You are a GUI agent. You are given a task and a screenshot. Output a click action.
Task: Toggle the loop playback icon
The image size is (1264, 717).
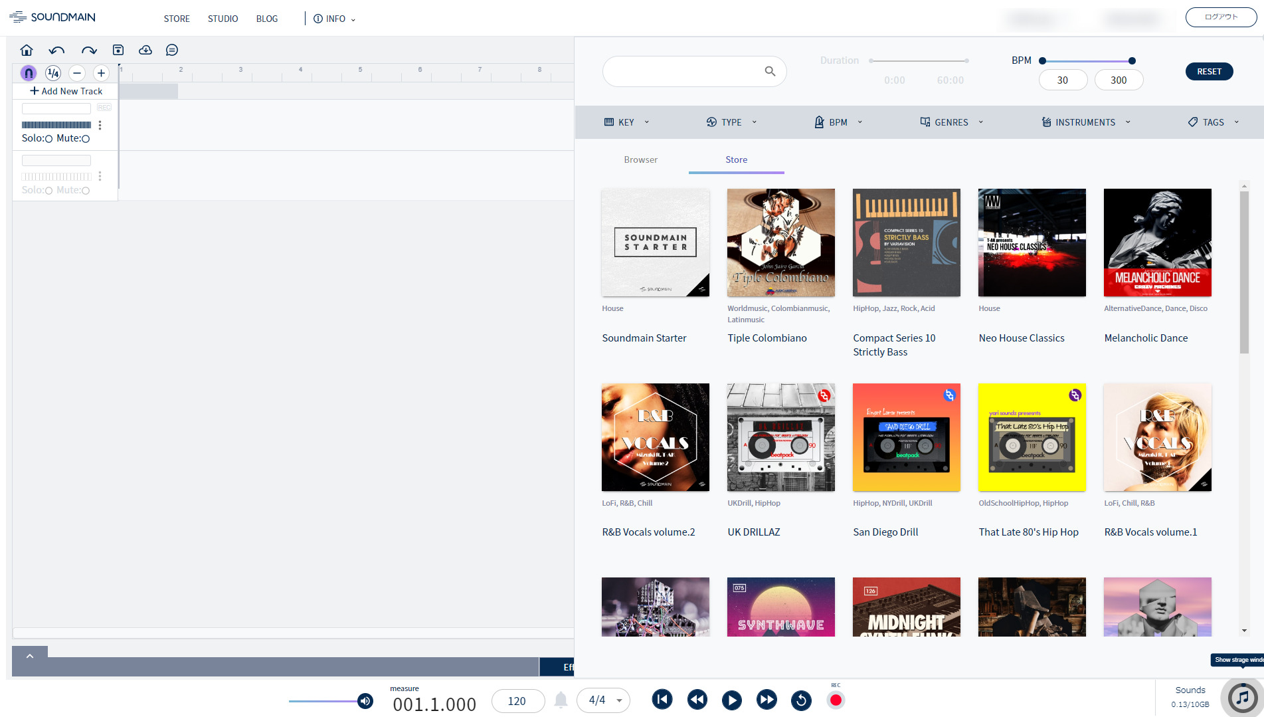click(x=801, y=700)
